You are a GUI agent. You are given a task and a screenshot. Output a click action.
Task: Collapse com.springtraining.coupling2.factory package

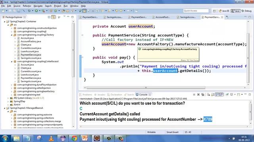click(12, 35)
